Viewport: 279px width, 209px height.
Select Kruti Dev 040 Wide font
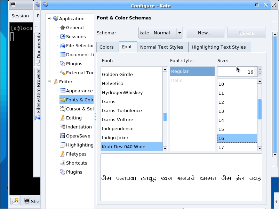[131, 147]
